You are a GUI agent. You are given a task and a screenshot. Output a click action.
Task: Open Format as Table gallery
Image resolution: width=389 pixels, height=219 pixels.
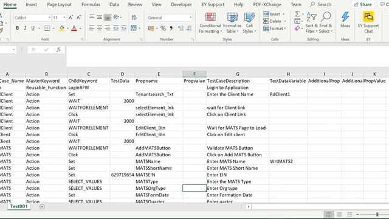coord(232,23)
